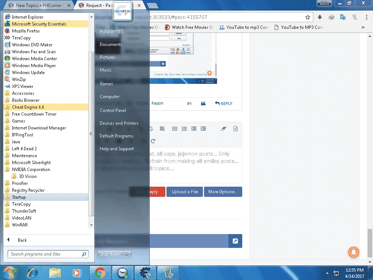The width and height of the screenshot is (373, 280).
Task: Open Documents from the Start menu
Action: [111, 44]
